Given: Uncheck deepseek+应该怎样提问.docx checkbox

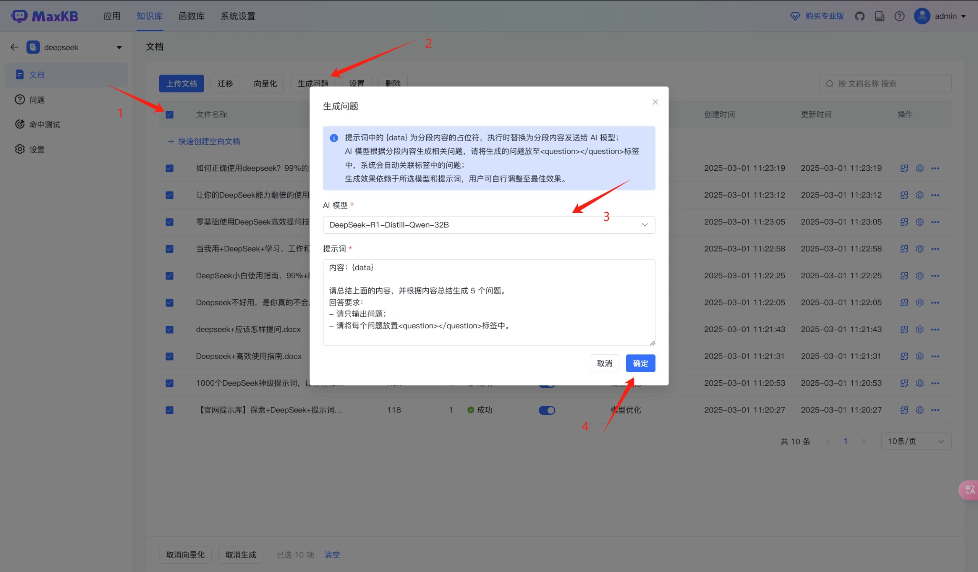Looking at the screenshot, I should [x=170, y=330].
